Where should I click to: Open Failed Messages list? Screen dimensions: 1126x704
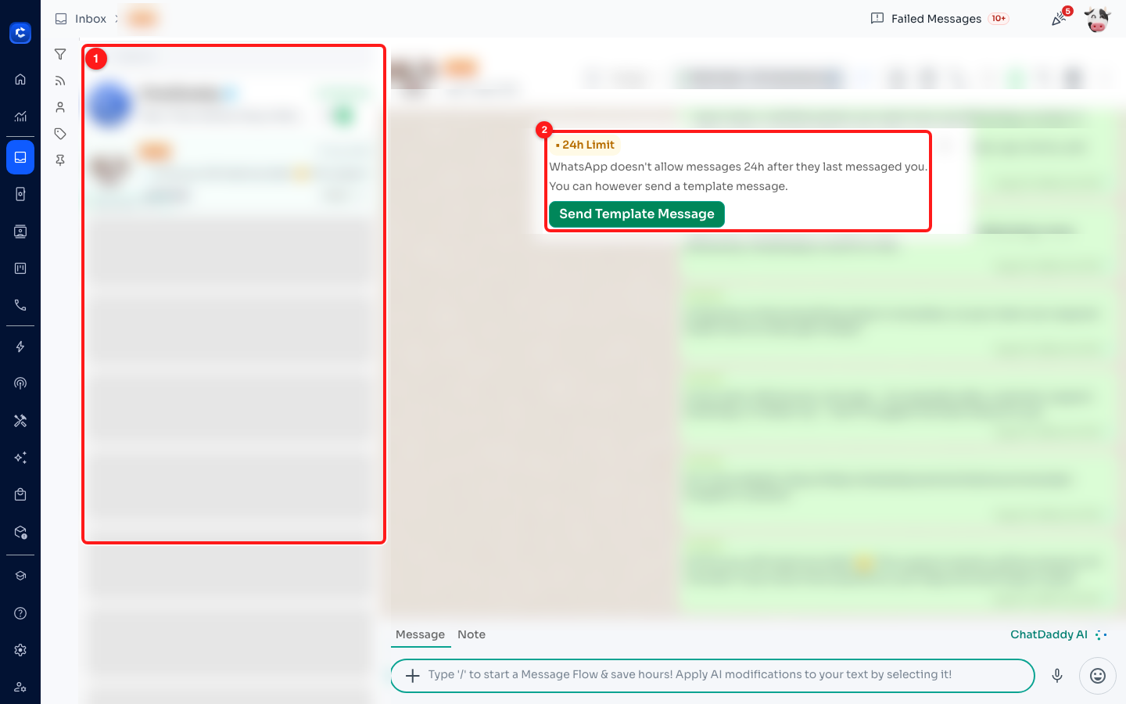coord(936,19)
